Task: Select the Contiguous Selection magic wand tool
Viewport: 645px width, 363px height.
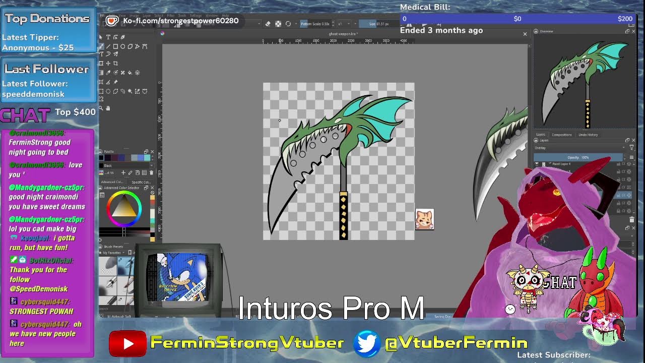Action: tap(130, 91)
